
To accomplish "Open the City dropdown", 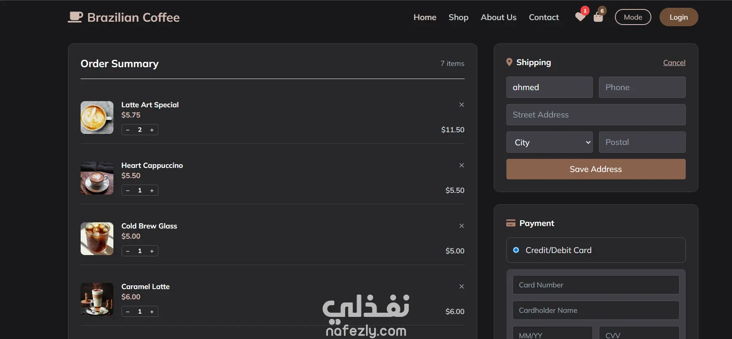I will (549, 142).
